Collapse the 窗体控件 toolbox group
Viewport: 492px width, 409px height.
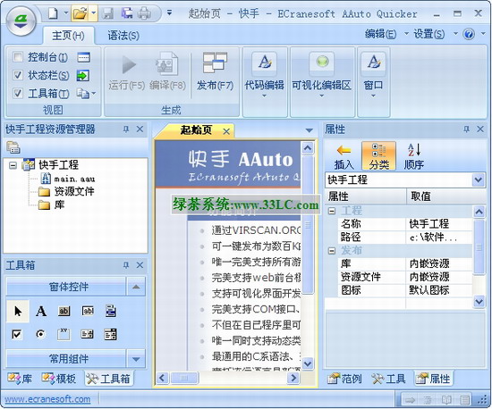click(136, 287)
